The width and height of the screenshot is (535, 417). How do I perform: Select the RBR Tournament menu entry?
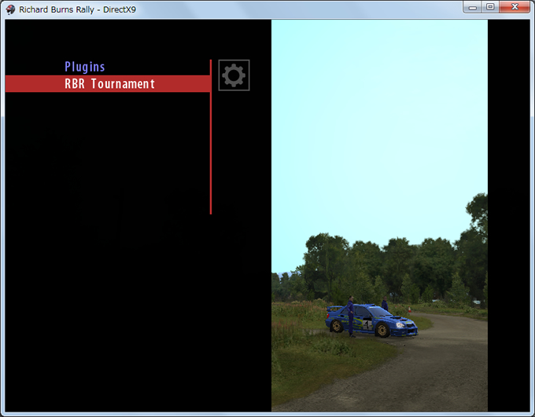pyautogui.click(x=108, y=84)
